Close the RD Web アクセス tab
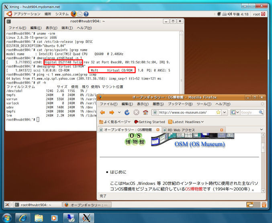The image size is (272, 223). [221, 130]
